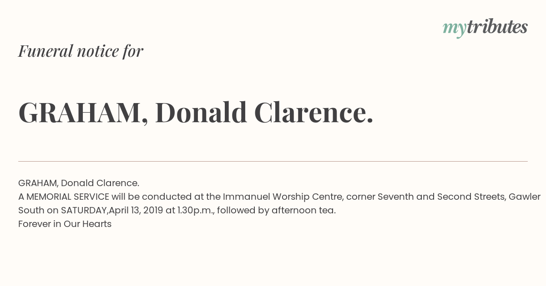The height and width of the screenshot is (286, 546).
Task: Click the horizontal divider line below title
Action: click(273, 161)
